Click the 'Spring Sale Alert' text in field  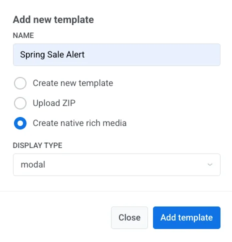tap(52, 54)
